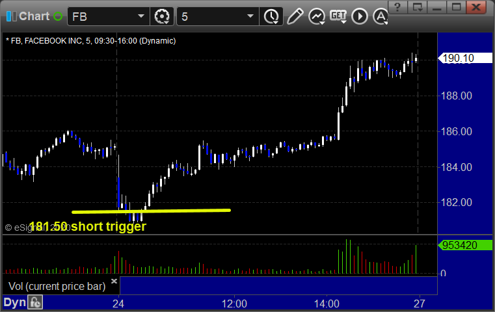The image size is (495, 312).
Task: Minimize the chart window
Action: pos(437,7)
